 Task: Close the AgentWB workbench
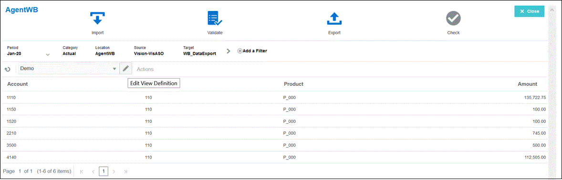[x=530, y=11]
